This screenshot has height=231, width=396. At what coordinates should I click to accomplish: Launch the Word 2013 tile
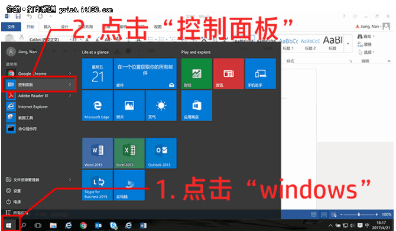98,153
